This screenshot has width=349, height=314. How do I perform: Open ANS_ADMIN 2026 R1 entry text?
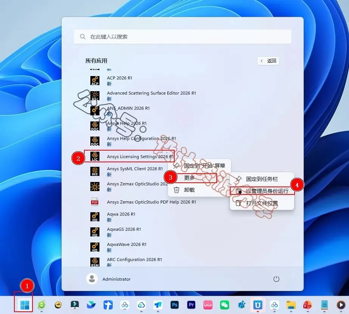pyautogui.click(x=128, y=108)
